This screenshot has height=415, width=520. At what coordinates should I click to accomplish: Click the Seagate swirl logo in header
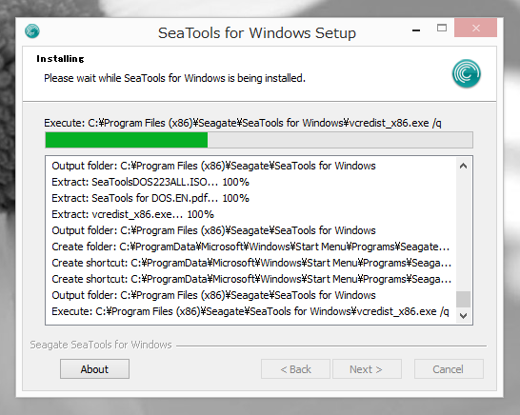pyautogui.click(x=467, y=73)
